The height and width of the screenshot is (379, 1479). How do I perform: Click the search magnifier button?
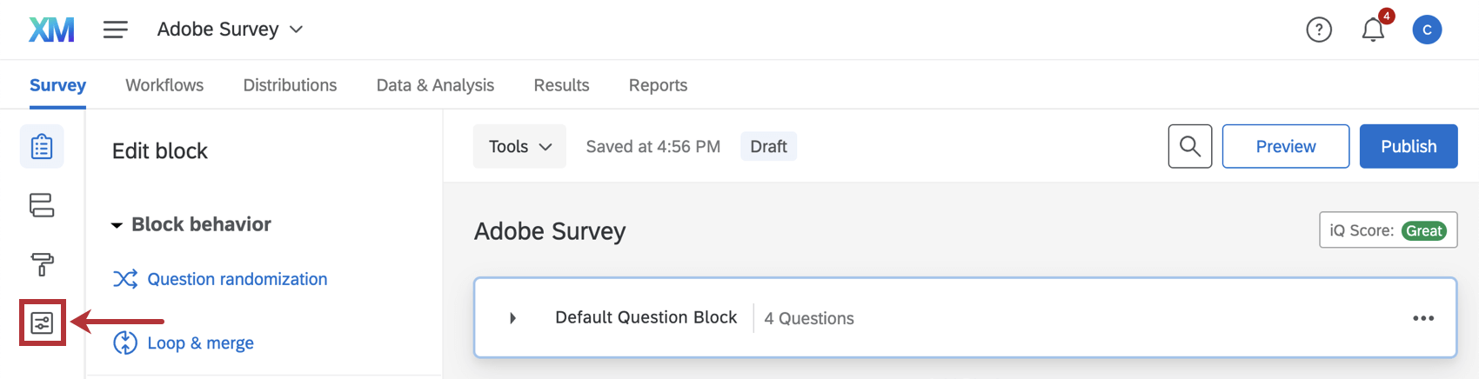[x=1190, y=146]
